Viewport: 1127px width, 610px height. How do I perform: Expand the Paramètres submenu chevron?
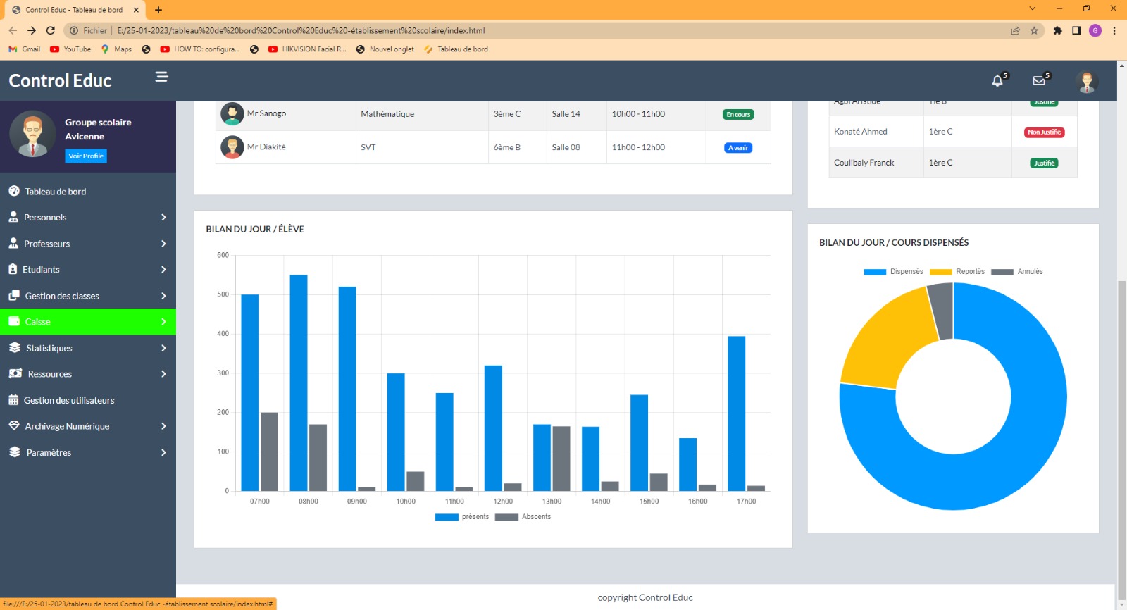tap(163, 452)
